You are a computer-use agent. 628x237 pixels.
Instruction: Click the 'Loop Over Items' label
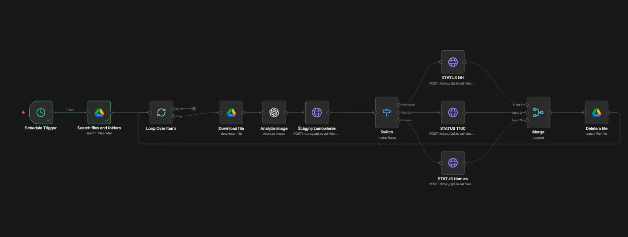point(161,128)
